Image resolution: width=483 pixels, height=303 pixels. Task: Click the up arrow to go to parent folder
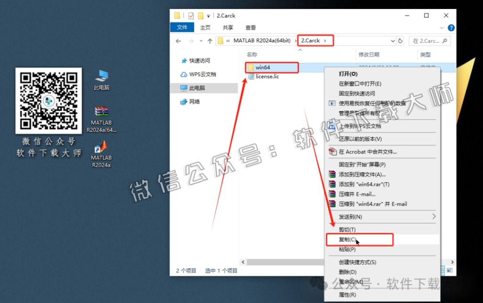pyautogui.click(x=209, y=41)
